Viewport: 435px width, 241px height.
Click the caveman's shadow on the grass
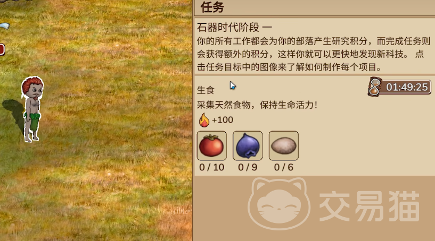[x=13, y=114]
